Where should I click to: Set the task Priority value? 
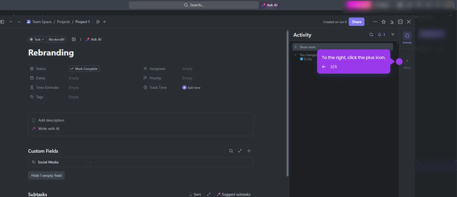[187, 78]
